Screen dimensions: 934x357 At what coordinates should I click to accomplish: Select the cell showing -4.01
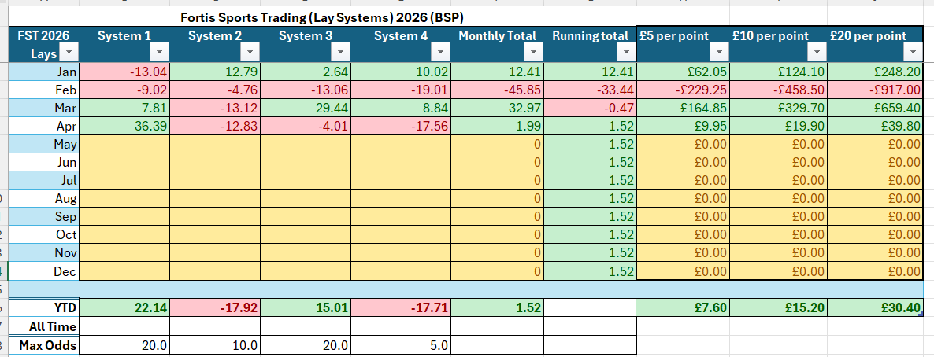click(x=306, y=127)
